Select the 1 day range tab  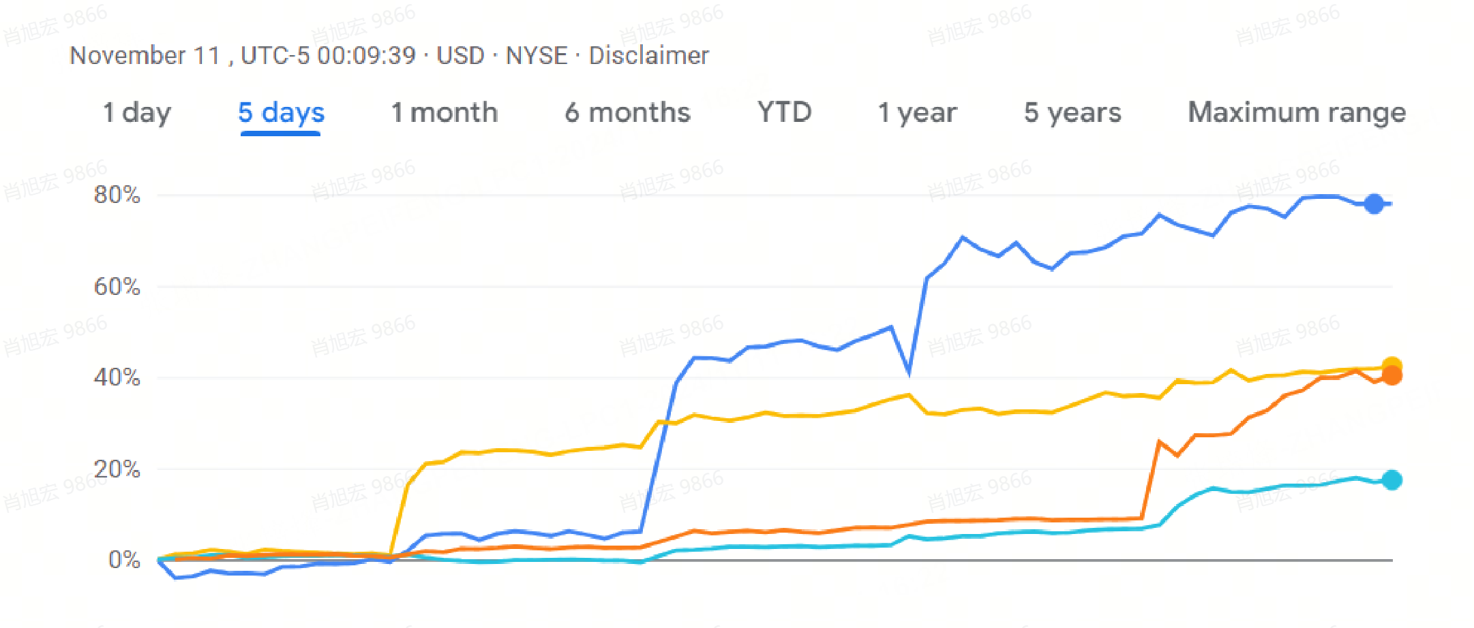(x=136, y=113)
